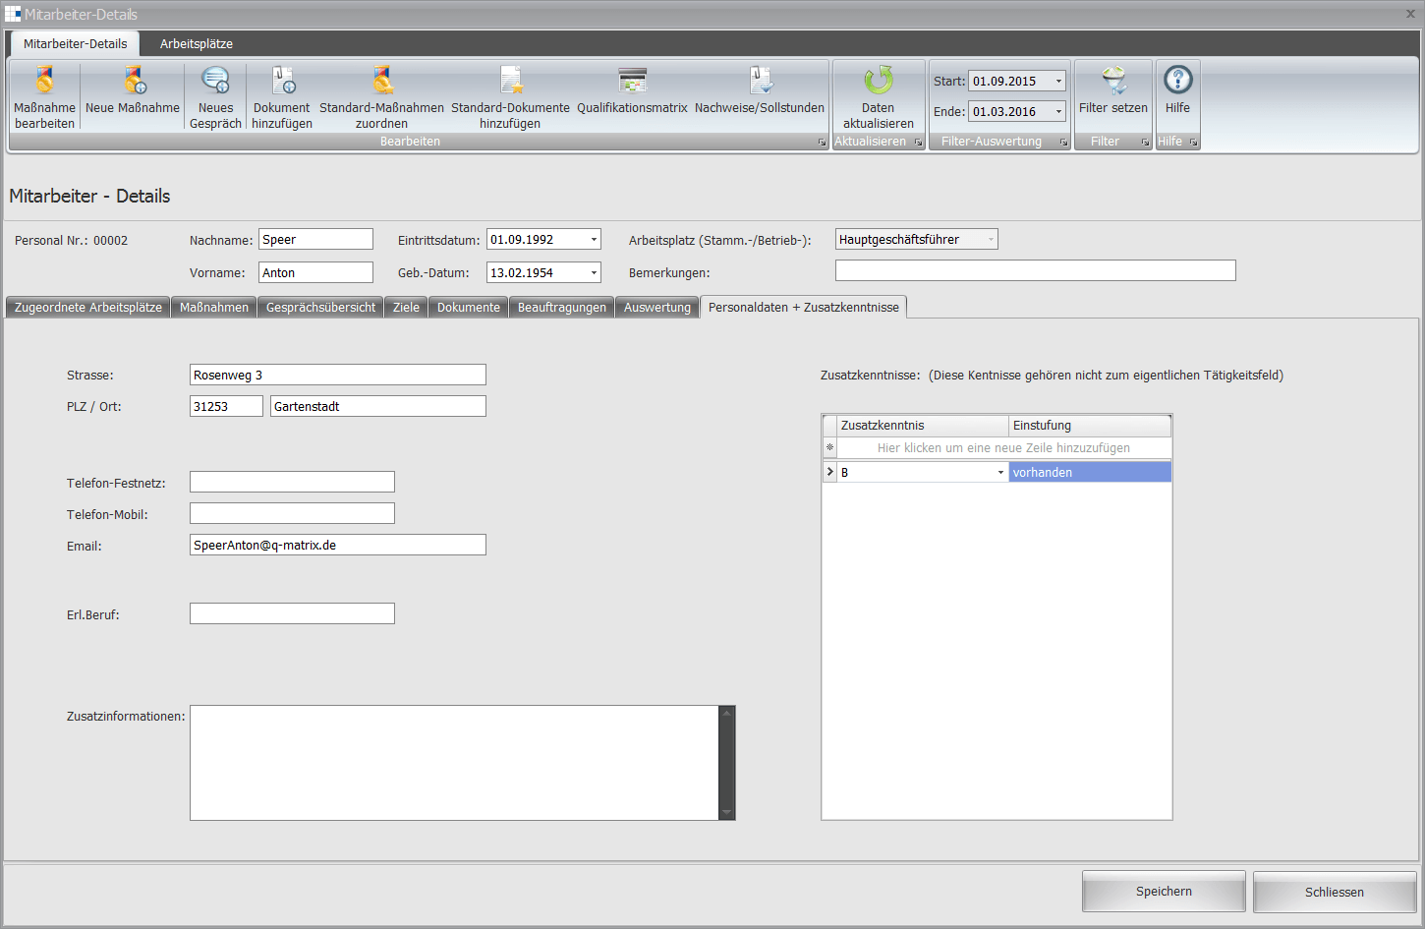Open the Hilfe help icon

(x=1177, y=81)
